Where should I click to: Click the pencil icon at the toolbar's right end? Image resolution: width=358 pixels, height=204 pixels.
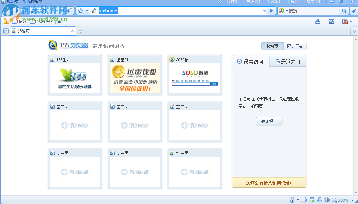click(x=354, y=11)
